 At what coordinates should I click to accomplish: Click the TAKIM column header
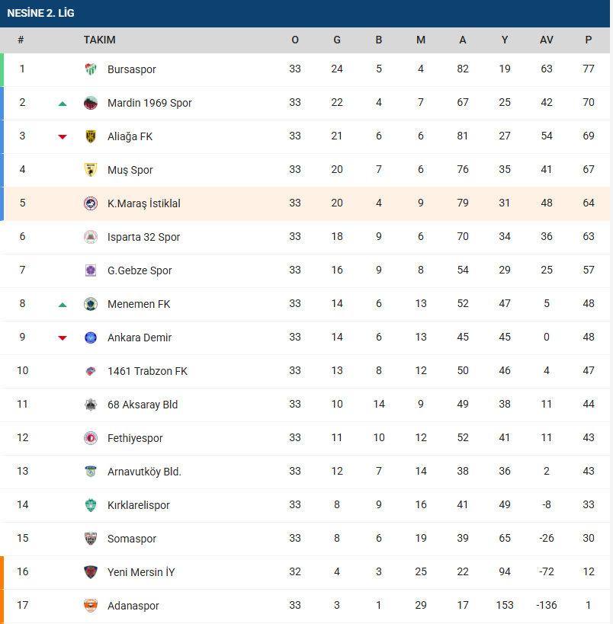point(99,40)
